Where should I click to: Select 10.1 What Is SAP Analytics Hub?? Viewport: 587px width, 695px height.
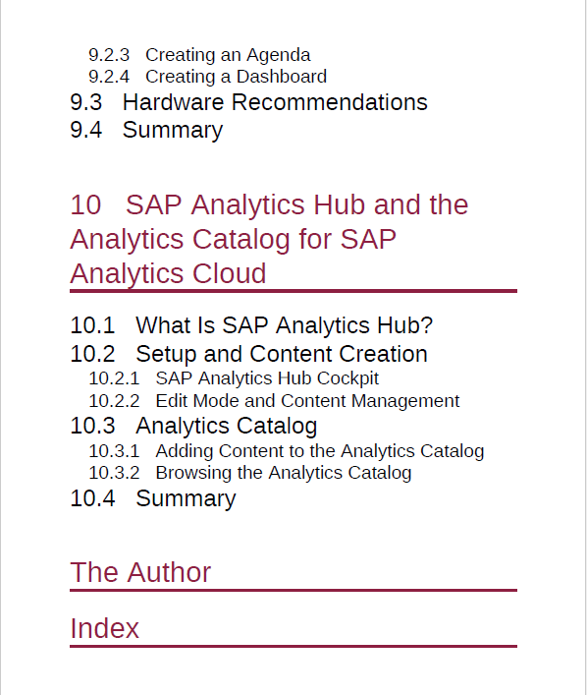click(251, 325)
